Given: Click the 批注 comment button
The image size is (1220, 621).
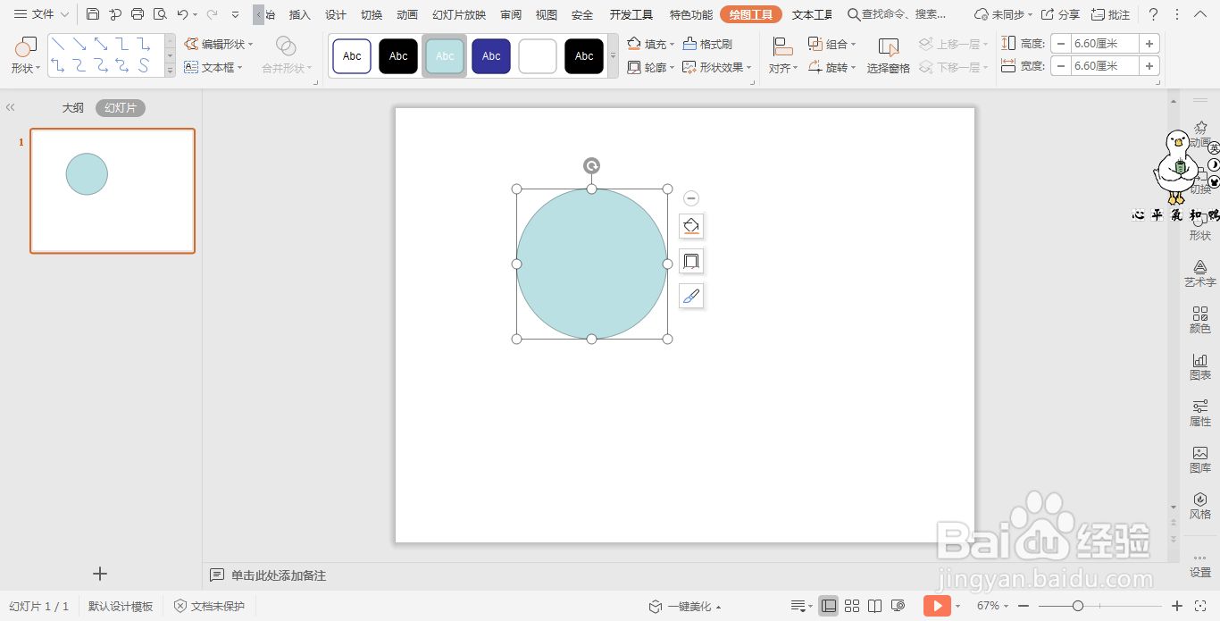Looking at the screenshot, I should click(1110, 14).
